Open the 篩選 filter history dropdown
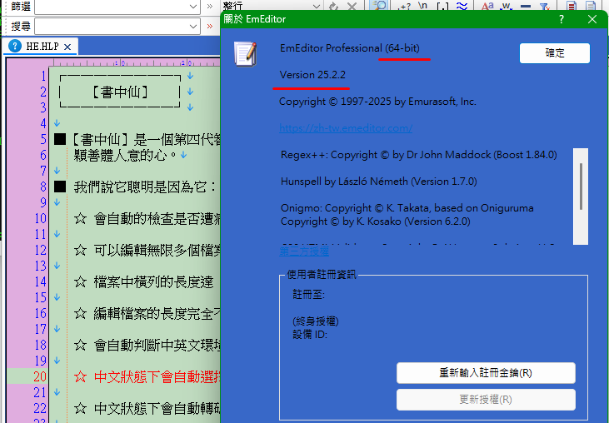Viewport: 609px width, 423px height. coord(193,6)
